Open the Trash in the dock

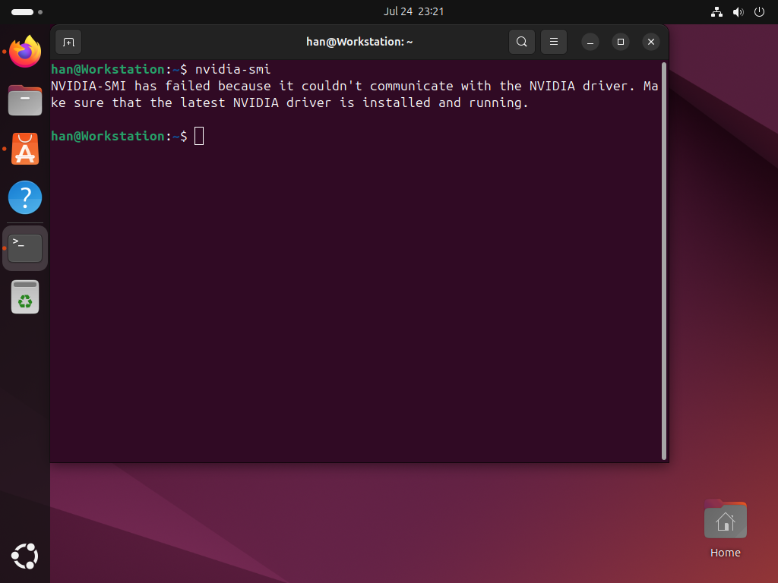tap(25, 297)
